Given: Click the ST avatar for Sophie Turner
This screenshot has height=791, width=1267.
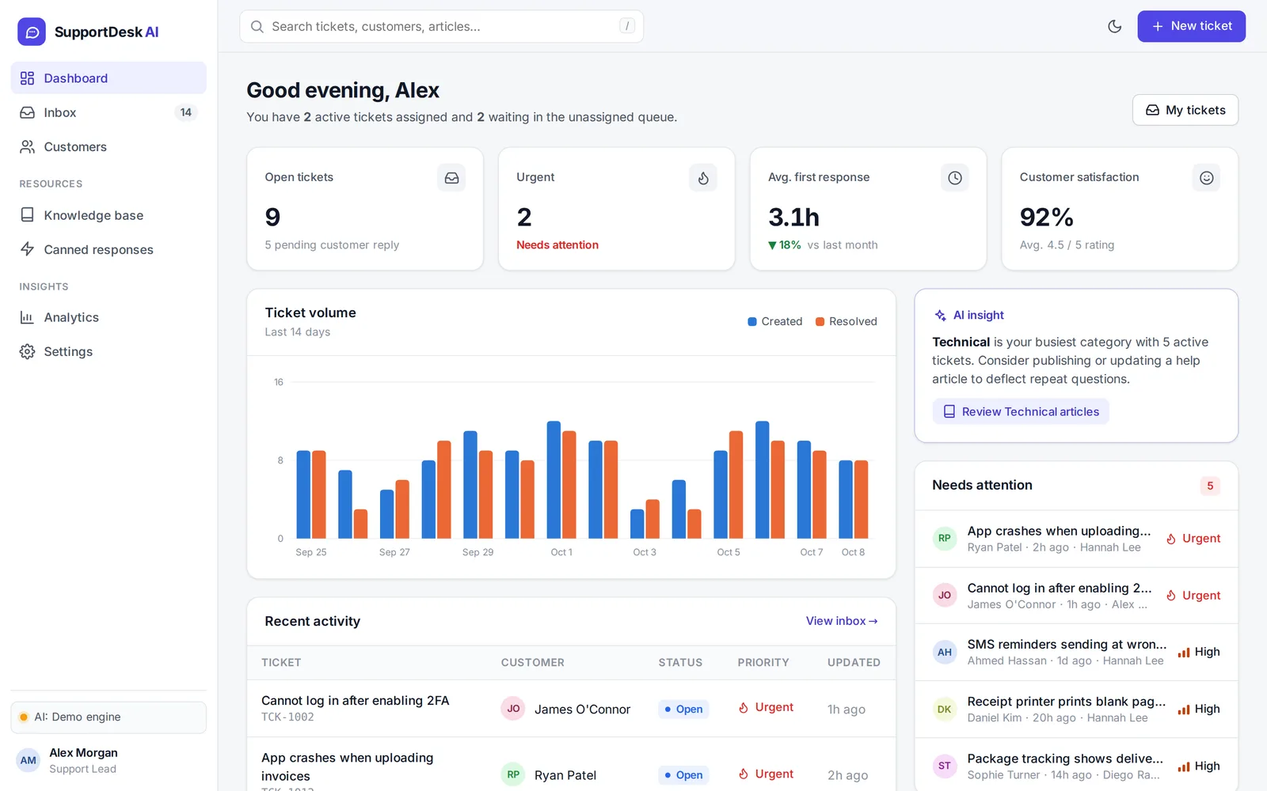Looking at the screenshot, I should 944,766.
